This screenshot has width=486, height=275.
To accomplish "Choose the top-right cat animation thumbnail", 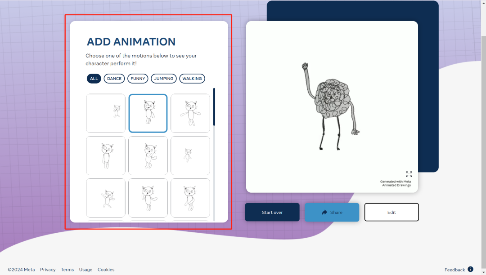I will tap(190, 114).
